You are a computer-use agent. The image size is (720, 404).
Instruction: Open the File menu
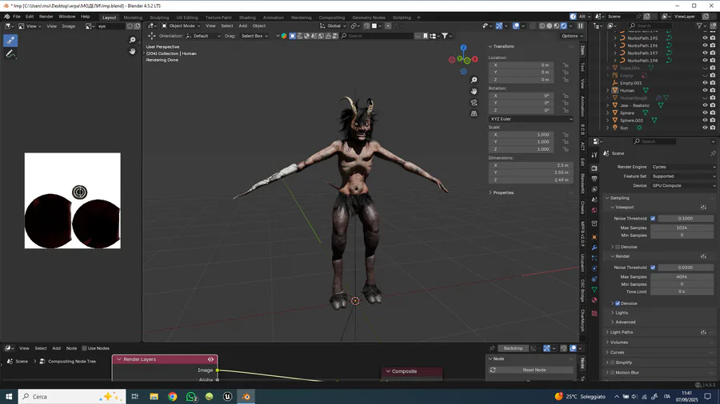[17, 17]
